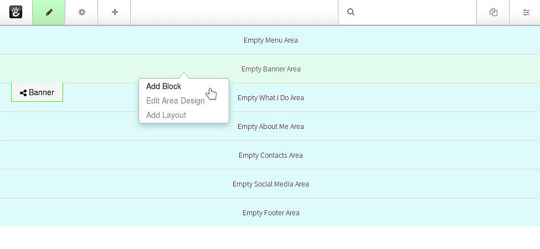Open page settings gear icon
Screen dimensions: 540x249
click(81, 12)
